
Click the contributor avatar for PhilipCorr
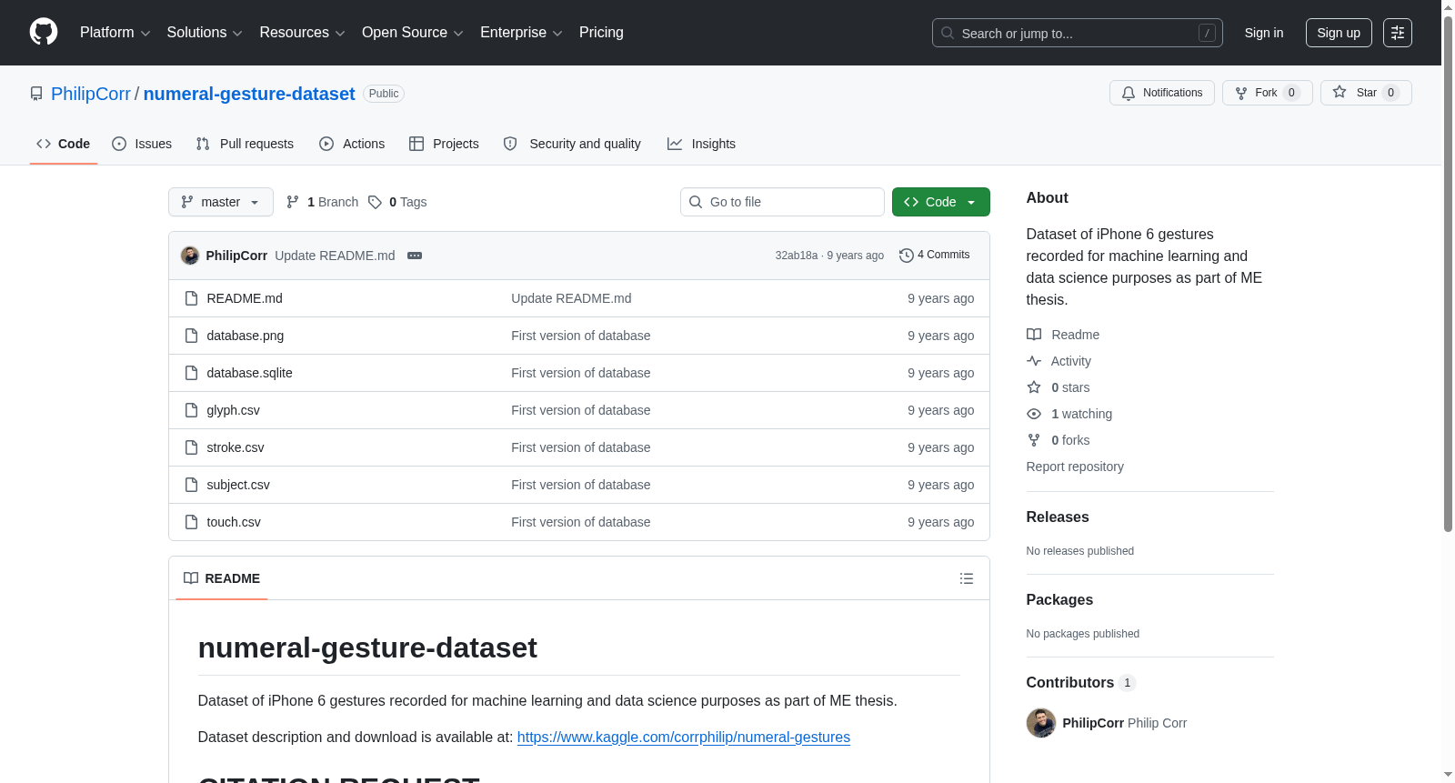[x=1041, y=723]
